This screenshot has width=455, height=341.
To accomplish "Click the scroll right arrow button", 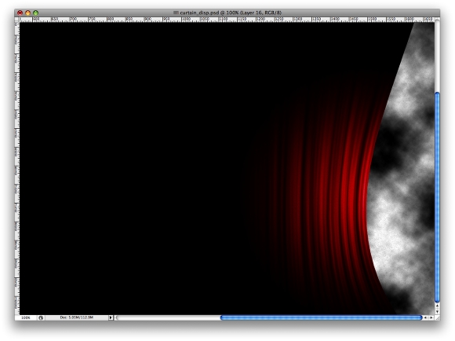I will [431, 317].
